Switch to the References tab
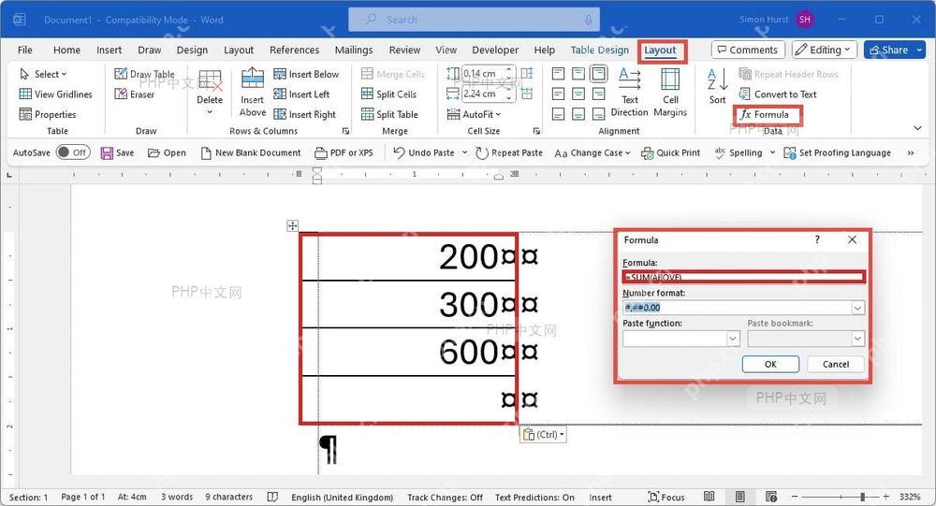The height and width of the screenshot is (506, 936). pyautogui.click(x=294, y=51)
